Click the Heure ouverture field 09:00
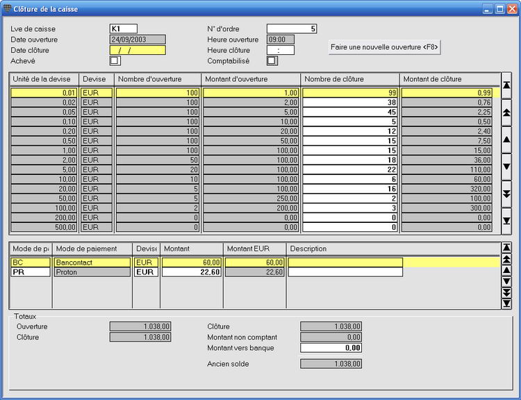 click(x=281, y=40)
